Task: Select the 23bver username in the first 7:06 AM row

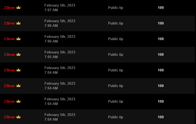Action: tap(9, 23)
